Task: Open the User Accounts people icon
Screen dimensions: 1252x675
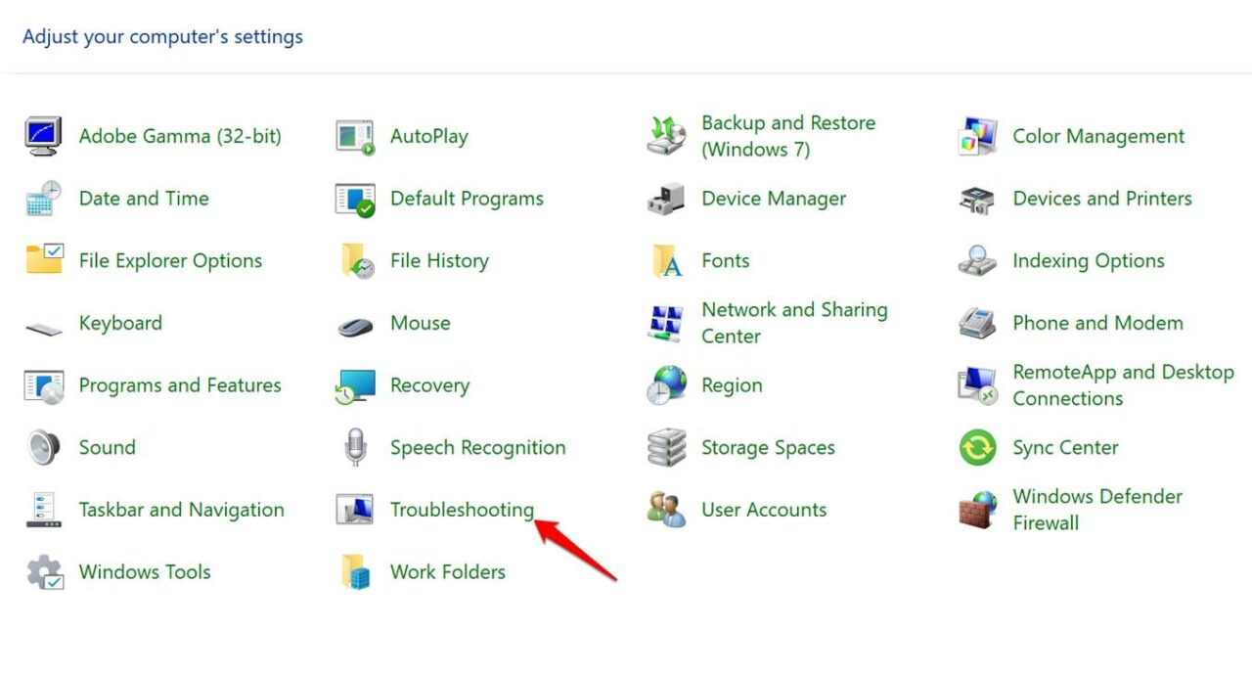Action: pyautogui.click(x=666, y=510)
